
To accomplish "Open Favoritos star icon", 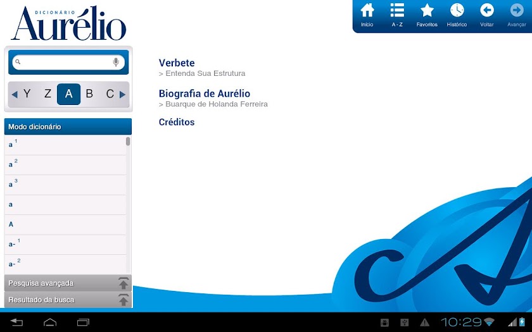I will (427, 11).
